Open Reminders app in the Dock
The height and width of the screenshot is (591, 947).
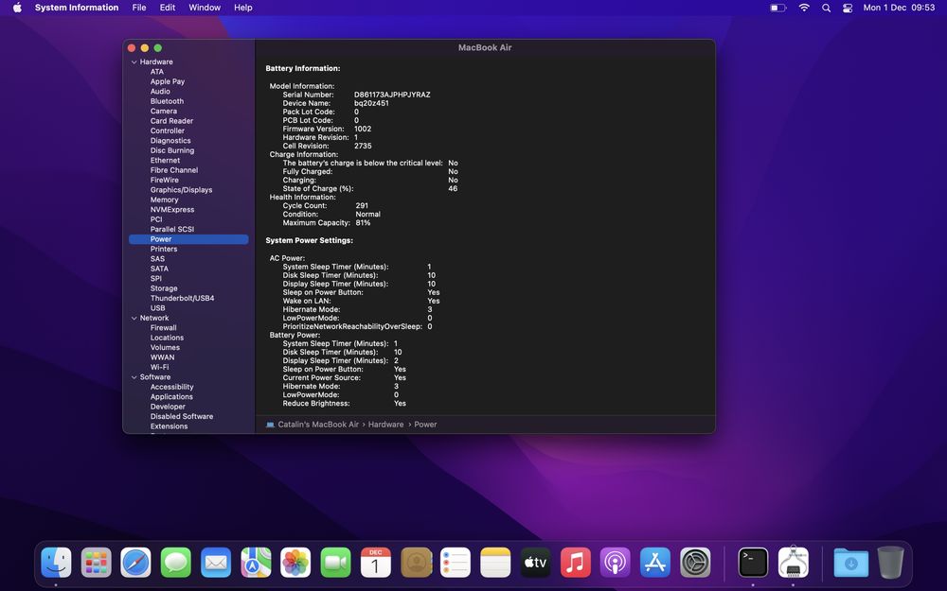click(x=456, y=562)
